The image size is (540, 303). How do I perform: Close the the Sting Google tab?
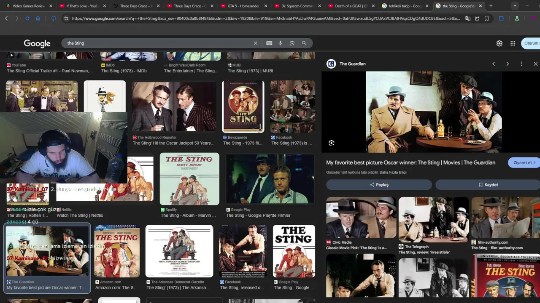click(x=480, y=6)
